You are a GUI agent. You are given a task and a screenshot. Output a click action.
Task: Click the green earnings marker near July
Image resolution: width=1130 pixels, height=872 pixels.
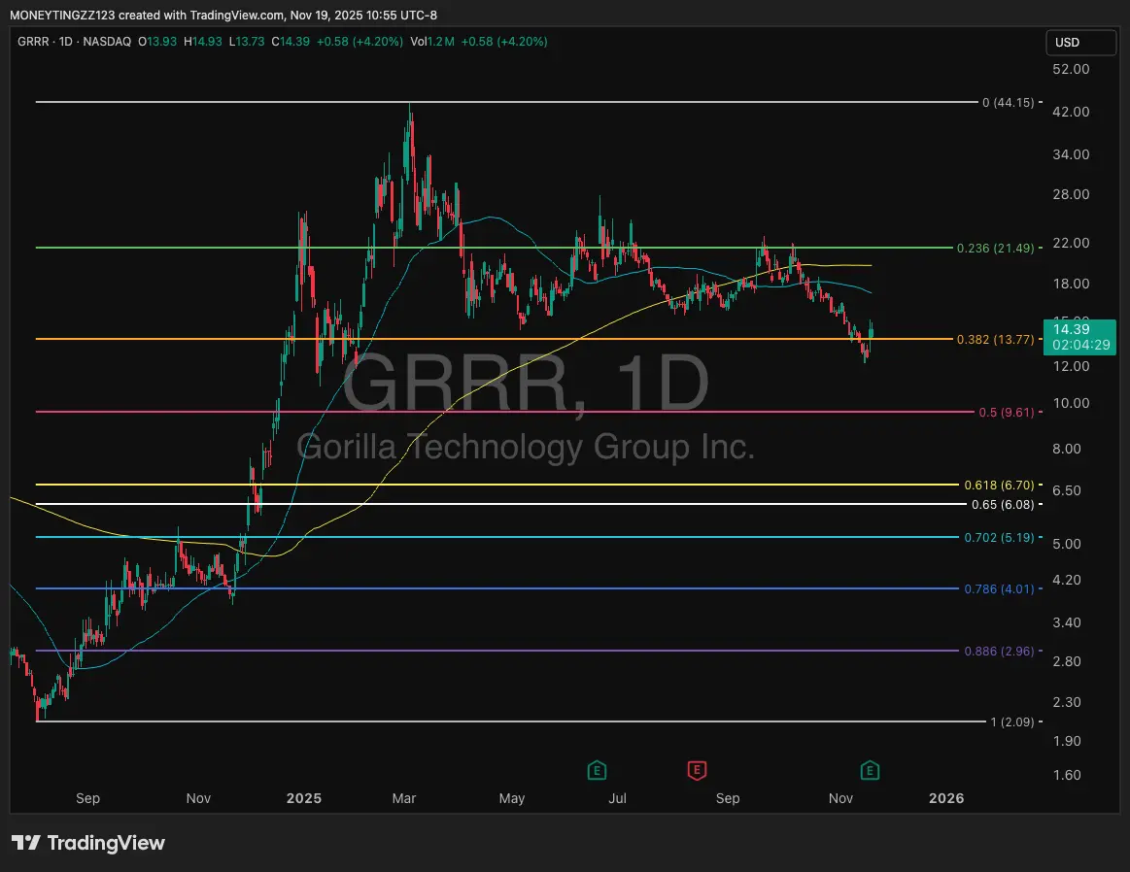(597, 771)
